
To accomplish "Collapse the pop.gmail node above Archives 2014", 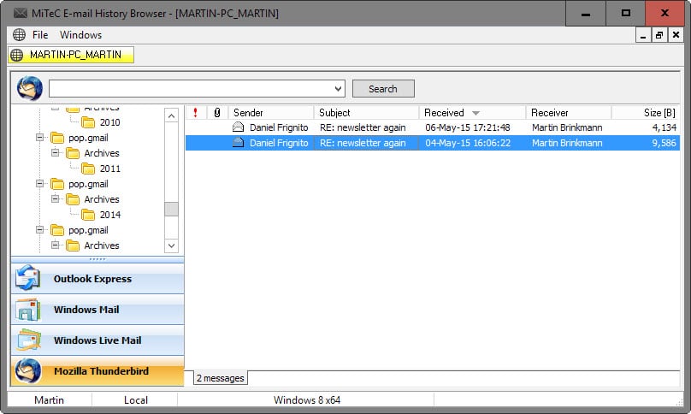I will [39, 183].
